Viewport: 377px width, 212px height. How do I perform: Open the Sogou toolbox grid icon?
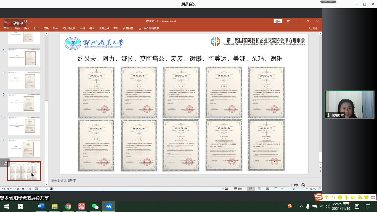(373, 197)
